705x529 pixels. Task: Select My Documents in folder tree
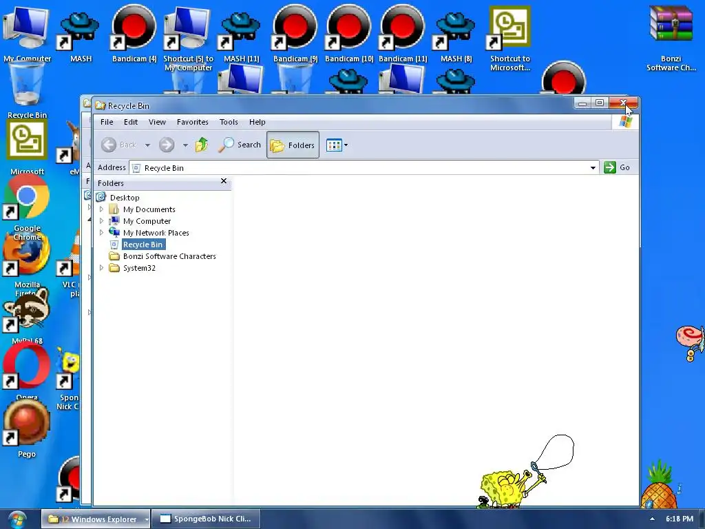pos(149,209)
